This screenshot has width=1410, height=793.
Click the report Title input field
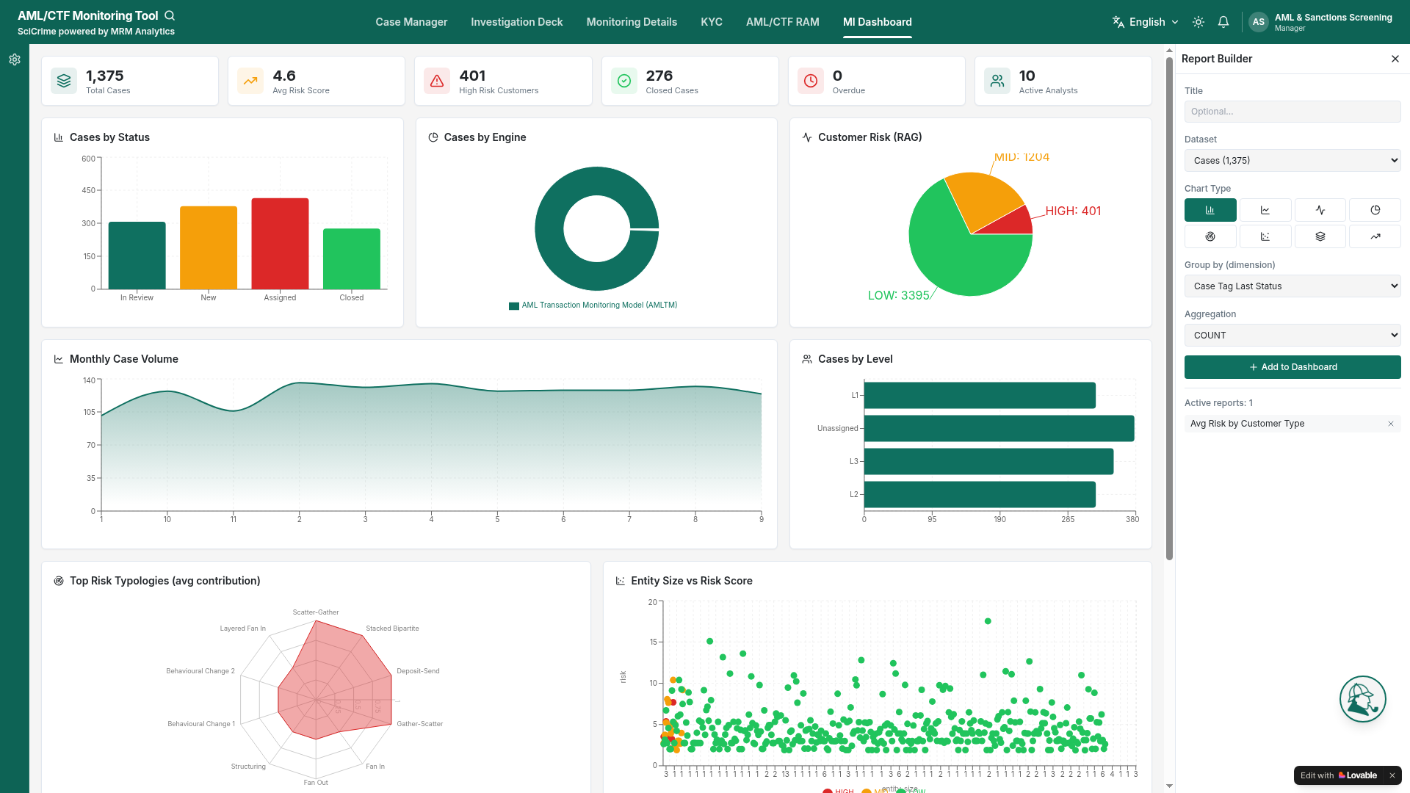click(1292, 112)
